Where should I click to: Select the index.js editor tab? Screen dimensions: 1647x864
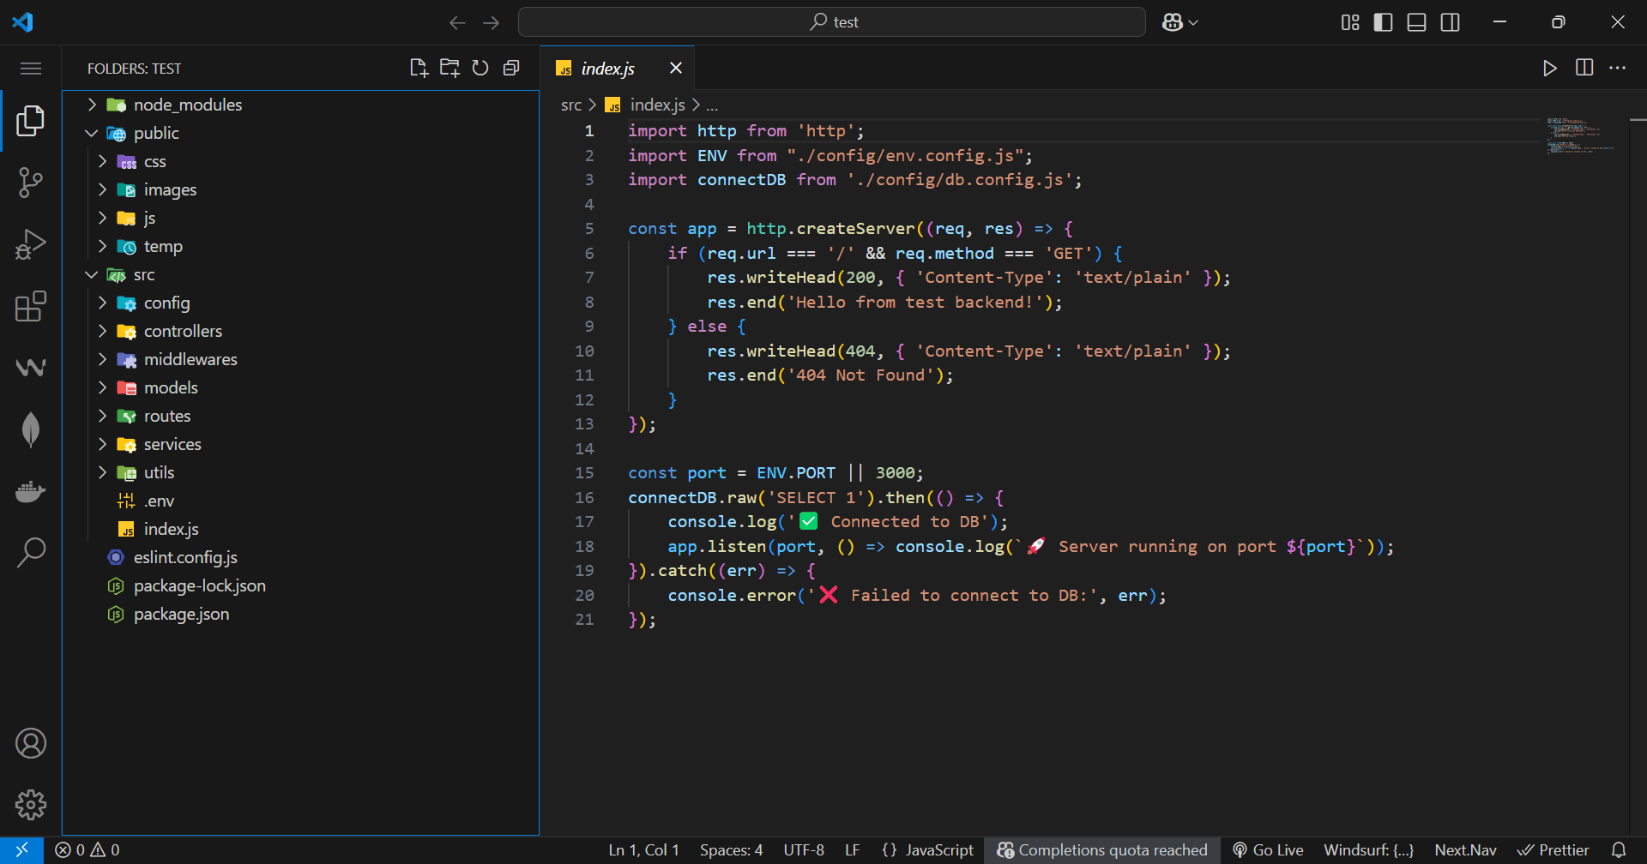pos(607,69)
